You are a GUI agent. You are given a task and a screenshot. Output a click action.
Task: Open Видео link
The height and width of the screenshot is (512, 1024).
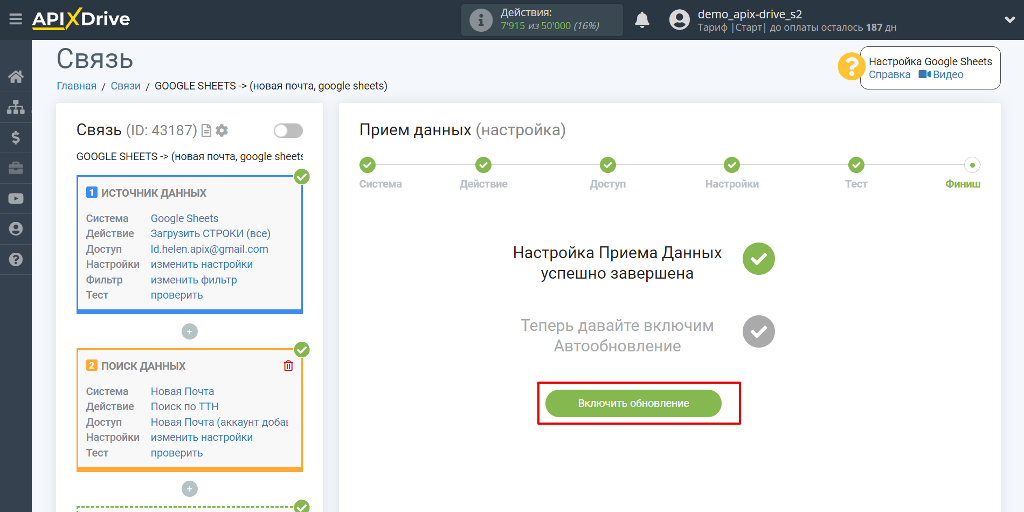pyautogui.click(x=941, y=75)
